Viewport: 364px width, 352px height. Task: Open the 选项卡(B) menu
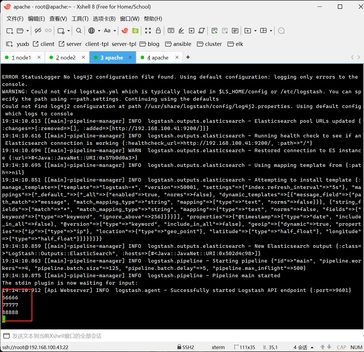pos(104,19)
